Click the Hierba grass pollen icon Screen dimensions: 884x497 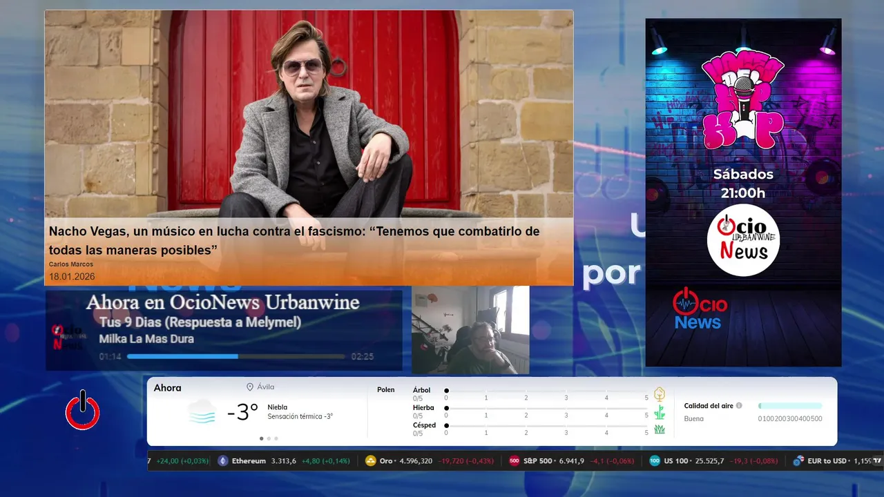point(660,412)
